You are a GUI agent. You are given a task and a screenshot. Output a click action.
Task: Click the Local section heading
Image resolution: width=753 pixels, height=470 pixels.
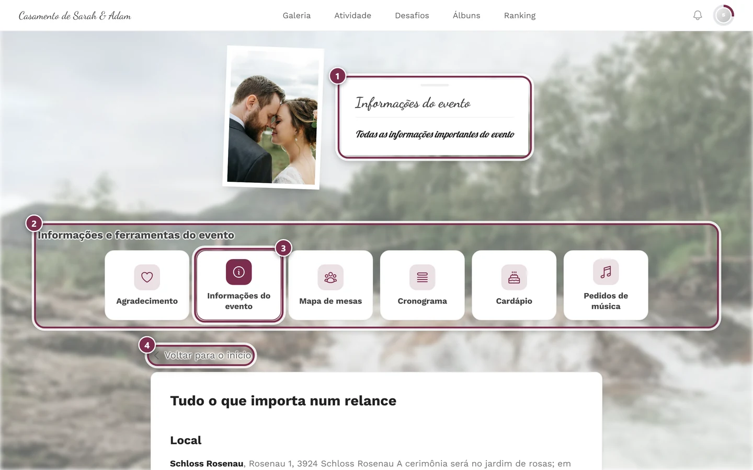pos(186,440)
